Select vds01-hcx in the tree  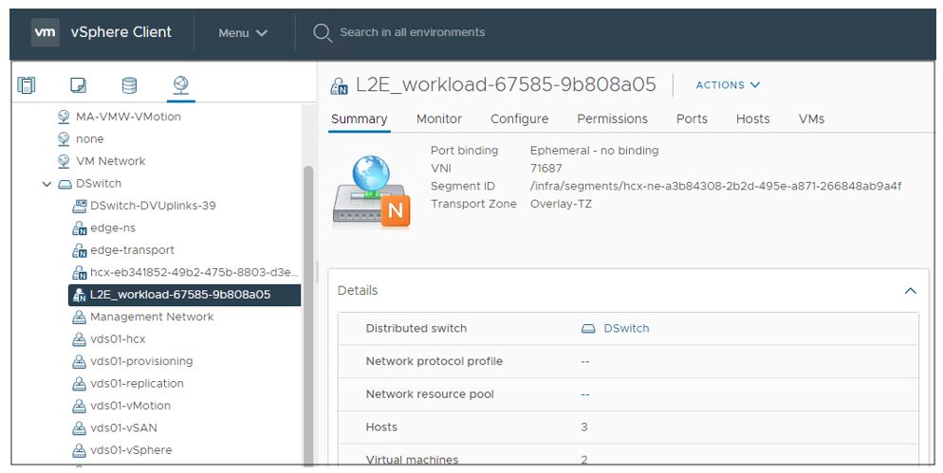click(118, 339)
